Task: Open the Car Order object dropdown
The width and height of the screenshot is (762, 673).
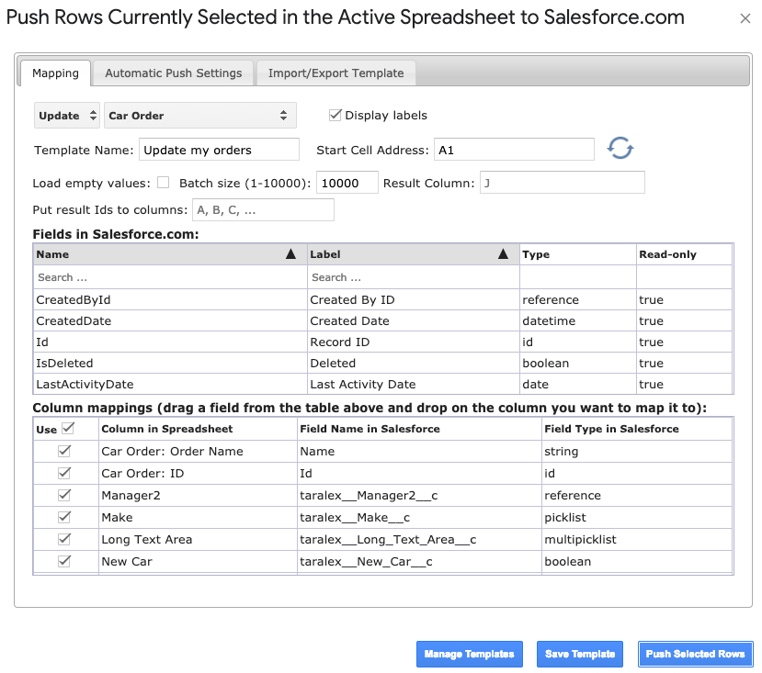Action: pyautogui.click(x=199, y=116)
